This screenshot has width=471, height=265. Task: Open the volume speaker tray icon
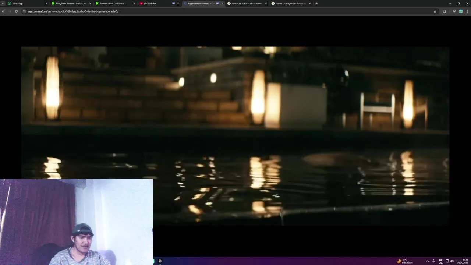coord(452,261)
